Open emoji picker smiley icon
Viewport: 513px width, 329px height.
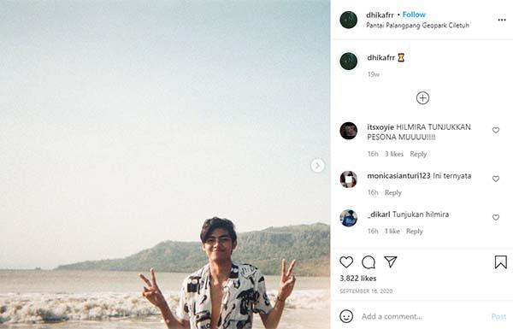point(346,316)
